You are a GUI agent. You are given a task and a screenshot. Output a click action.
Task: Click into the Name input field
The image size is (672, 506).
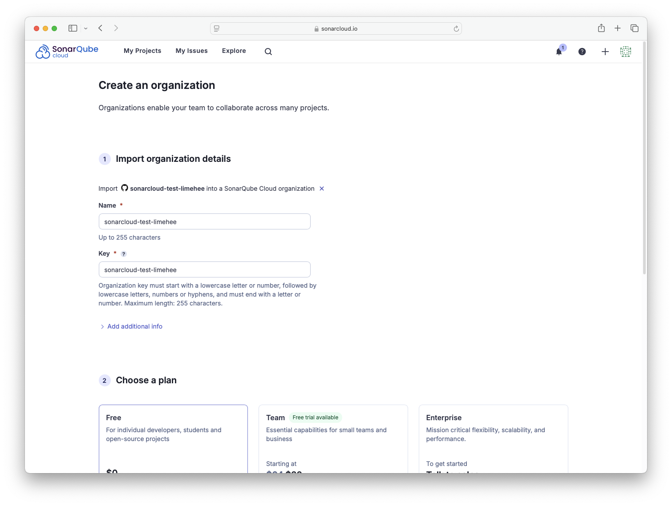(x=205, y=221)
